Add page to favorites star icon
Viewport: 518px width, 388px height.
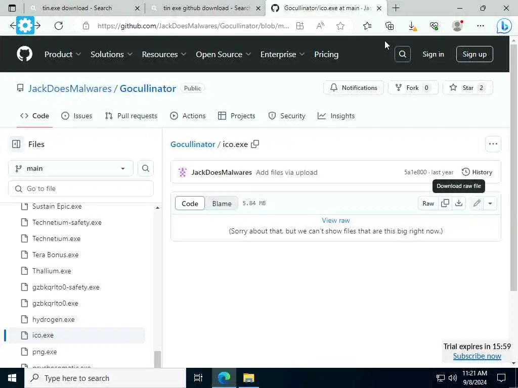(340, 26)
